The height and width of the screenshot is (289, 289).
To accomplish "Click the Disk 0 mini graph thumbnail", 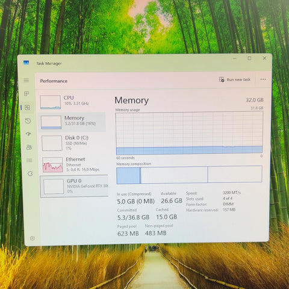I will point(52,143).
